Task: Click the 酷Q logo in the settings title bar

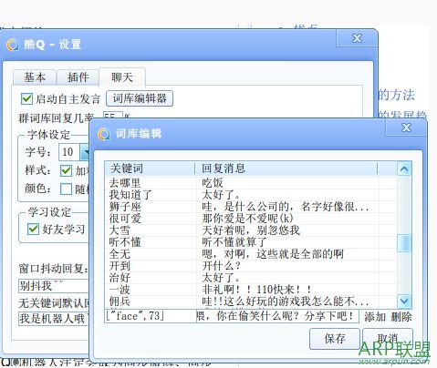Action: click(x=13, y=45)
